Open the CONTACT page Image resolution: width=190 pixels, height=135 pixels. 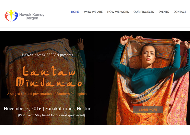180,12
